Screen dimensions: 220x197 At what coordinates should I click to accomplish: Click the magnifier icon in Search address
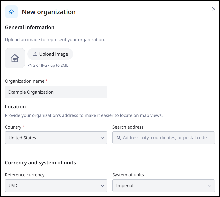point(119,138)
